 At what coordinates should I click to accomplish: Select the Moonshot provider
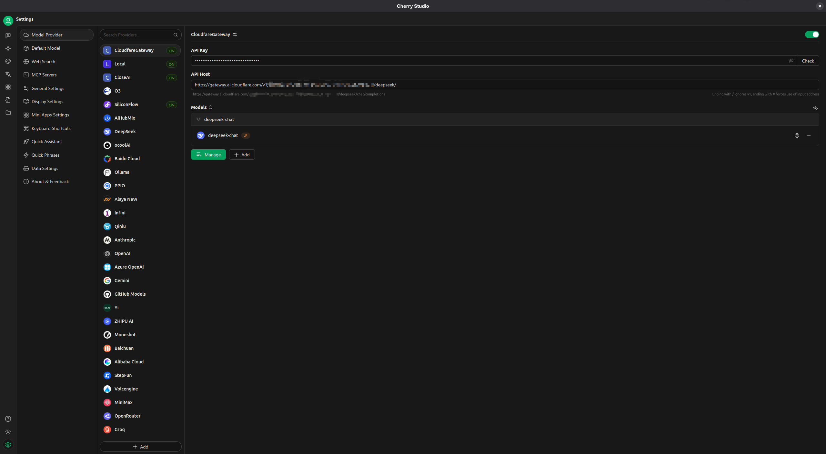pyautogui.click(x=140, y=335)
